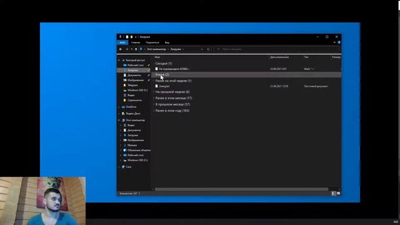This screenshot has width=400, height=225.
Task: Switch to details view in status bar
Action: (333, 194)
